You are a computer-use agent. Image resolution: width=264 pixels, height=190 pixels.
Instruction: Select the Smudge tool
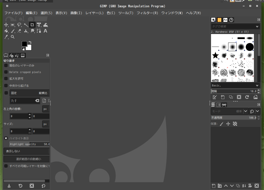(32, 31)
